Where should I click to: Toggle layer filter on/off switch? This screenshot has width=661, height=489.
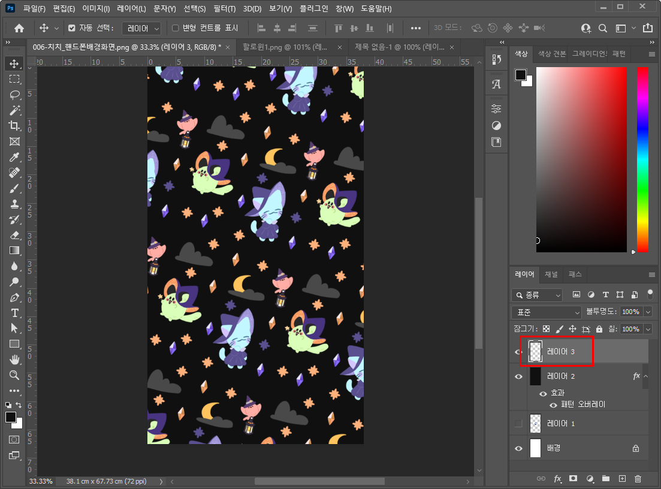pyautogui.click(x=650, y=294)
